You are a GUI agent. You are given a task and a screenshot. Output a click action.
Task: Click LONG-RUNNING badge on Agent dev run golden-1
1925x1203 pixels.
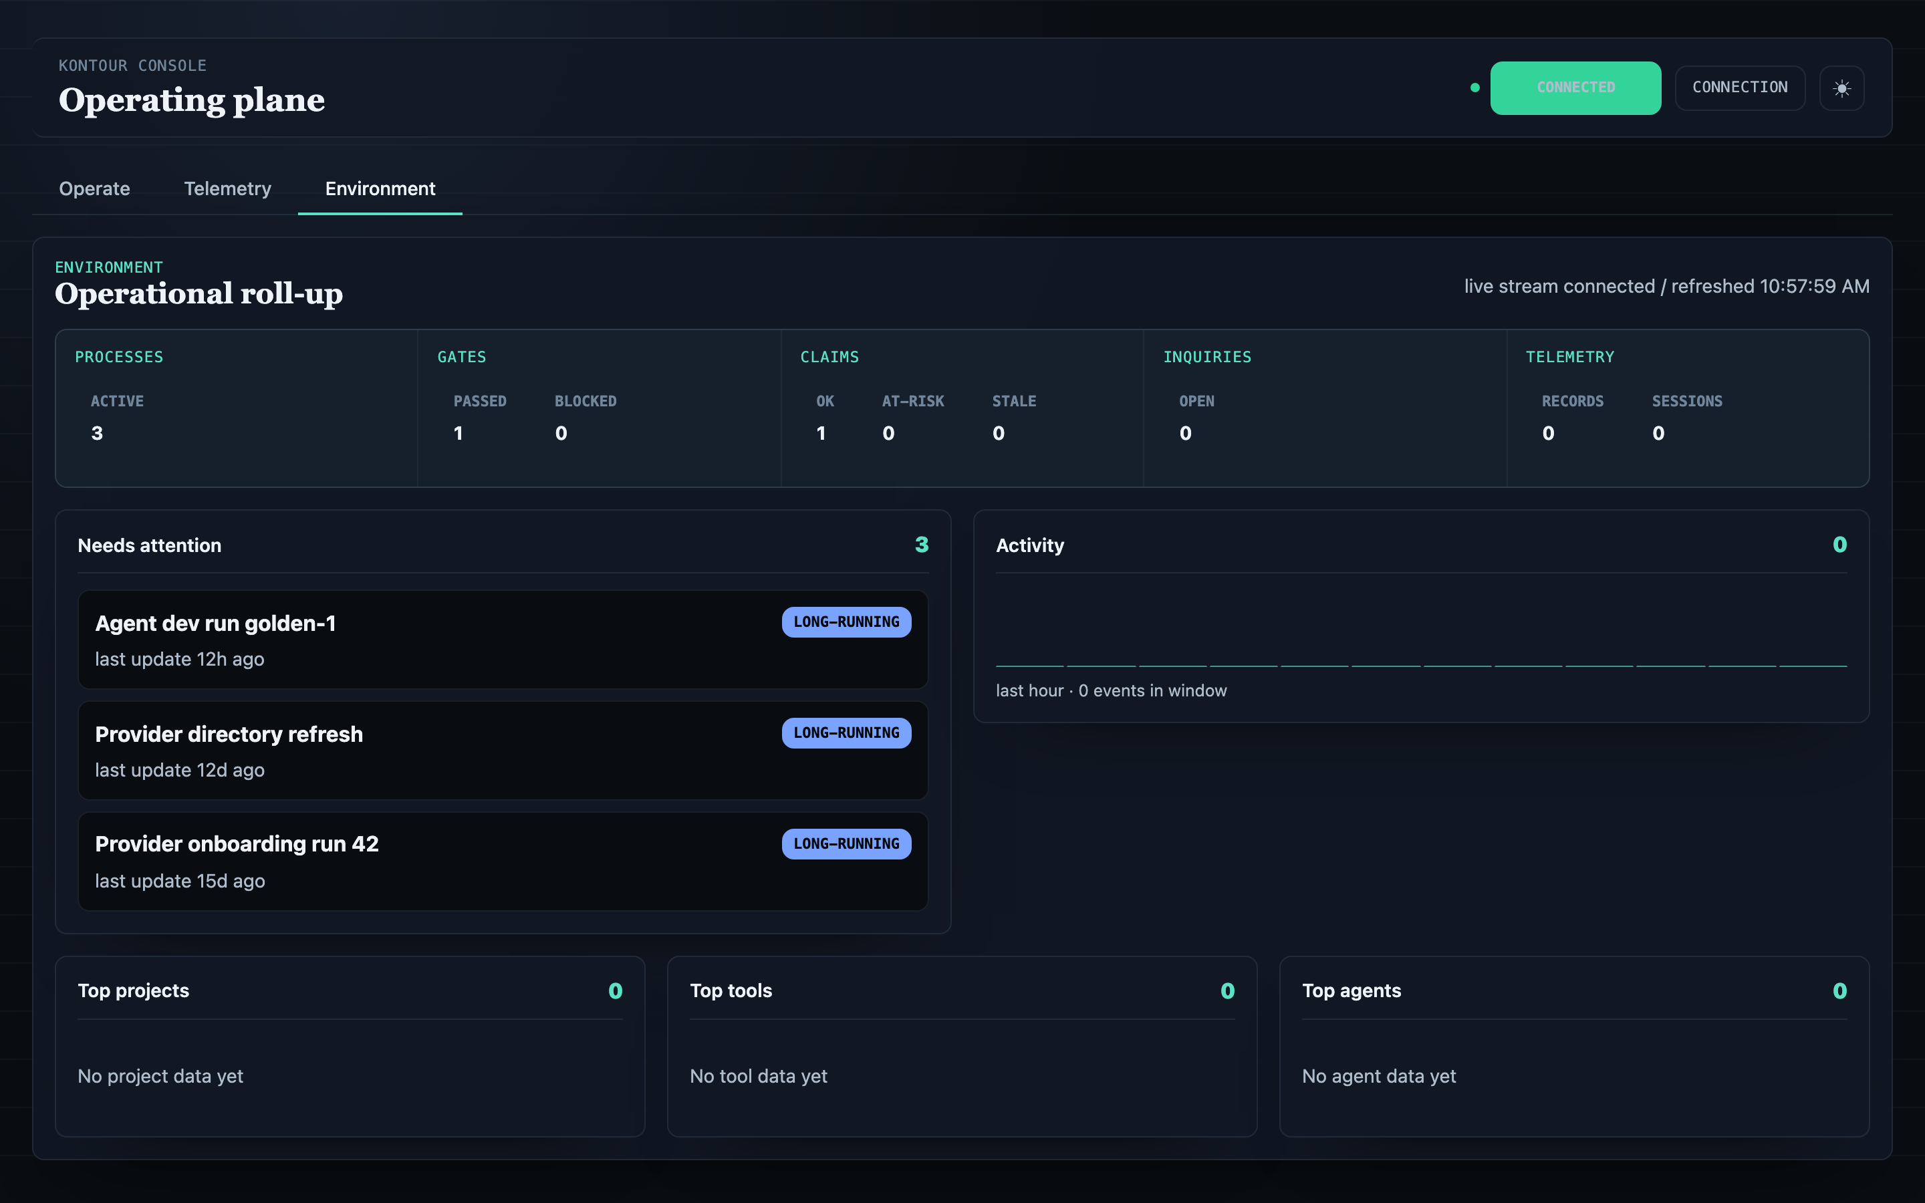846,622
